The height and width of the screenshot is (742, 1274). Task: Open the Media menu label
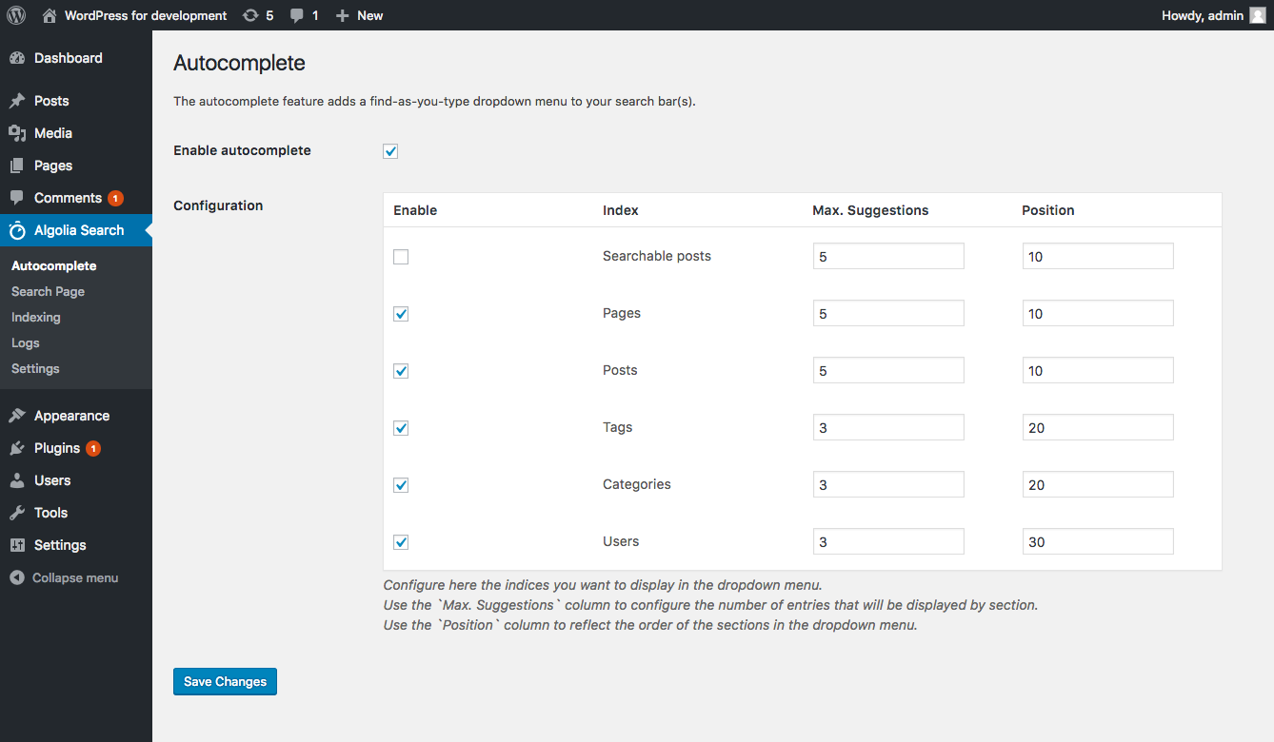click(x=53, y=133)
